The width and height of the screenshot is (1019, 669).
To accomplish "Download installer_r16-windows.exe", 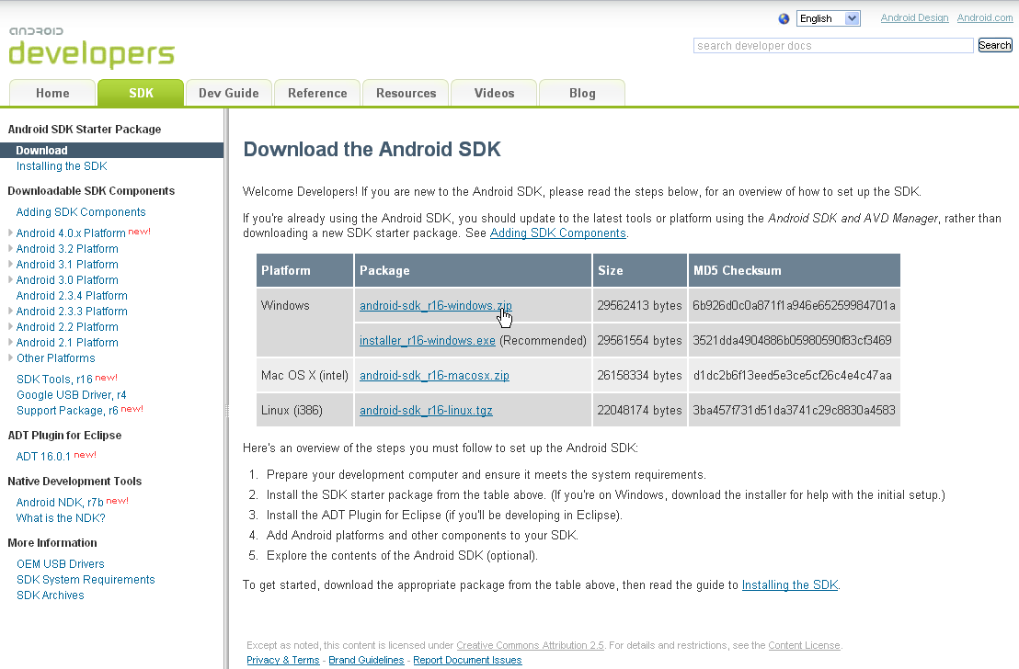I will coord(427,340).
